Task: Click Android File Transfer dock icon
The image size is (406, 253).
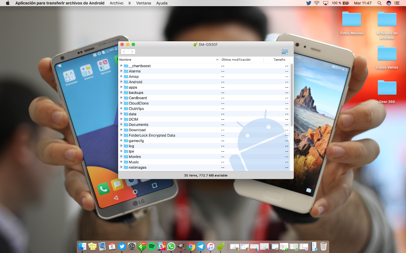Action: [x=220, y=246]
